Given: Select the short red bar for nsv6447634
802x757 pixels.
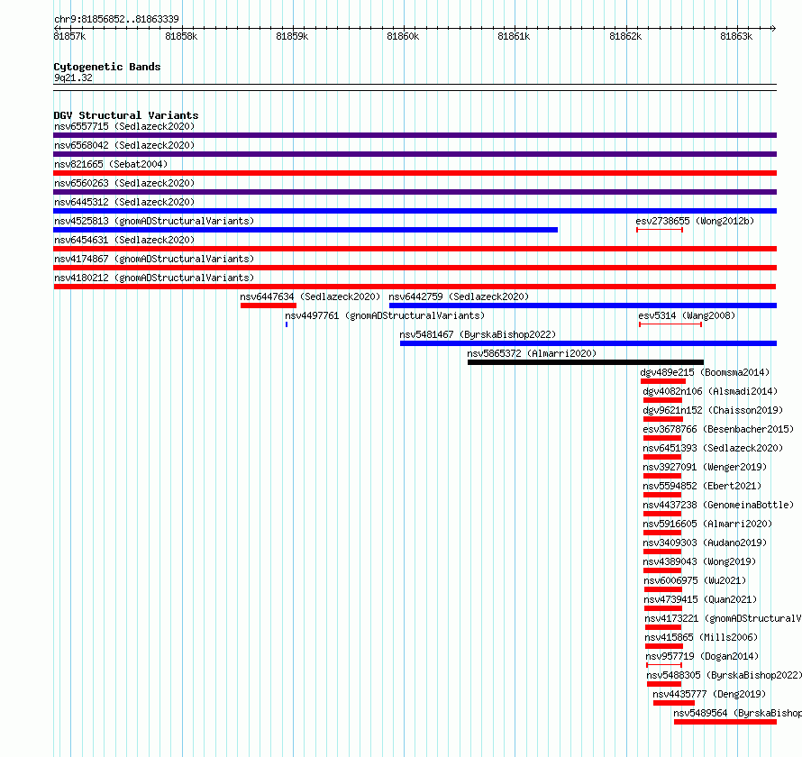Looking at the screenshot, I should coord(269,306).
